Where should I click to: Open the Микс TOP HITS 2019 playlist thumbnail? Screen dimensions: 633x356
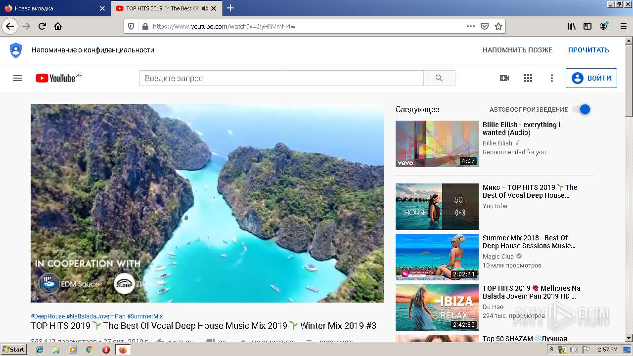point(437,207)
